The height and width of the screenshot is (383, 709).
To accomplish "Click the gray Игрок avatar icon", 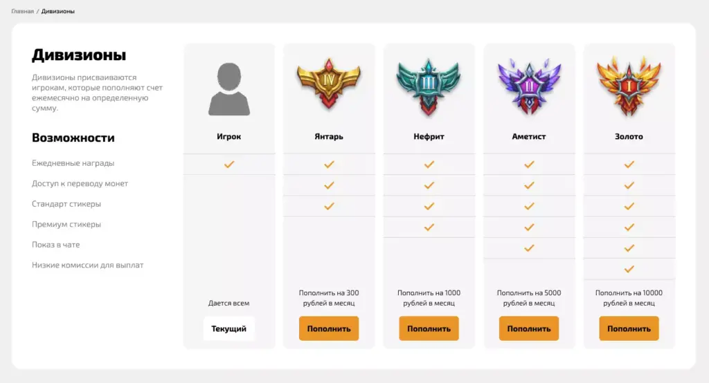I will 228,89.
